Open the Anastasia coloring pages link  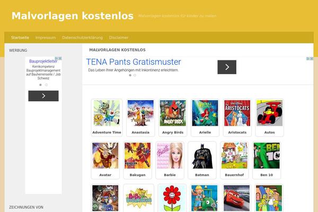tap(140, 132)
